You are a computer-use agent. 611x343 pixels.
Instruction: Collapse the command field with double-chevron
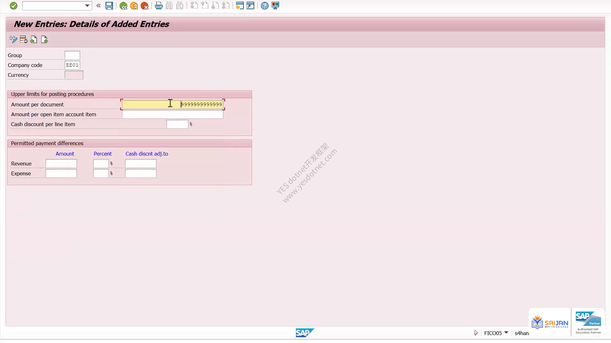tap(98, 6)
